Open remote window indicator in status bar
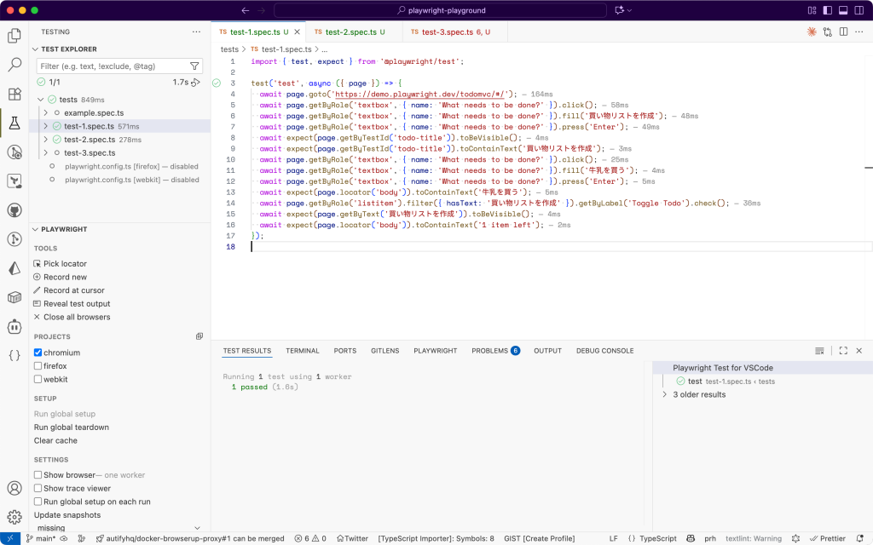The width and height of the screenshot is (873, 545). point(10,538)
